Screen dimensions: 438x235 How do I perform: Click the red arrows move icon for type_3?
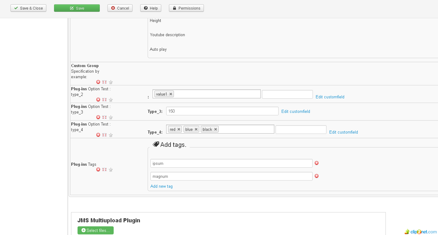(104, 117)
